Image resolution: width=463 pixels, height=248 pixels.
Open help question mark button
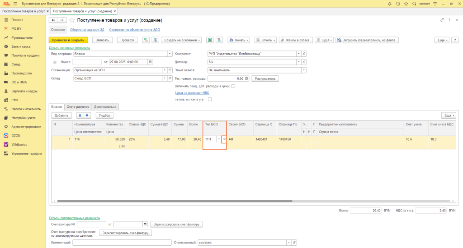455,40
